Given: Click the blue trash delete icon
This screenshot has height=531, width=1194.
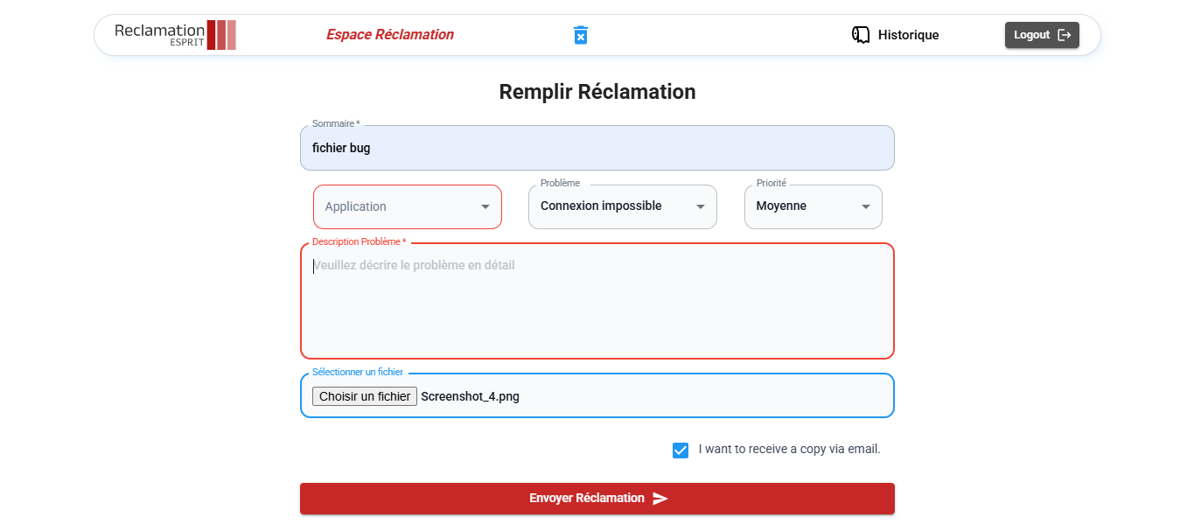Looking at the screenshot, I should (x=580, y=35).
